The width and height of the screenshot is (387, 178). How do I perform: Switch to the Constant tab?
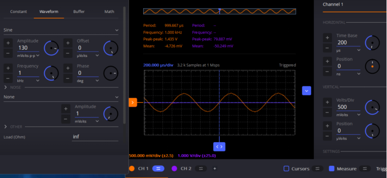pos(18,12)
